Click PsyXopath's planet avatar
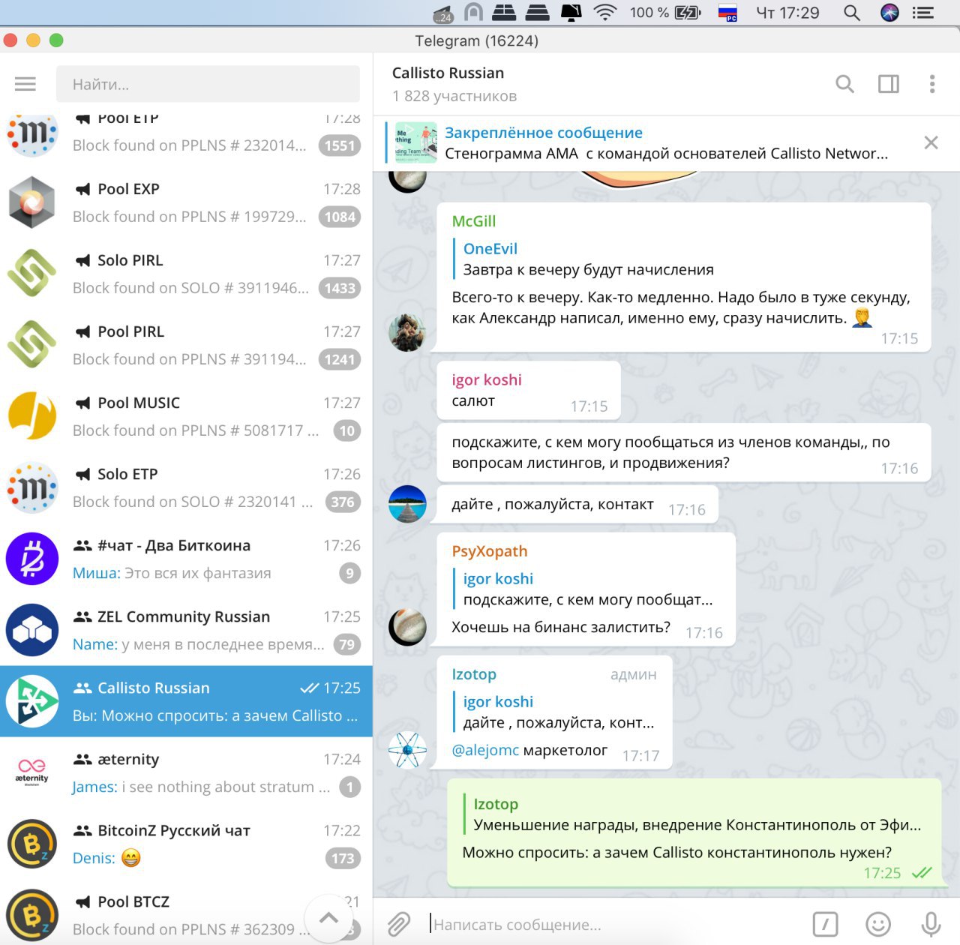Screen dimensions: 960x945 point(407,627)
